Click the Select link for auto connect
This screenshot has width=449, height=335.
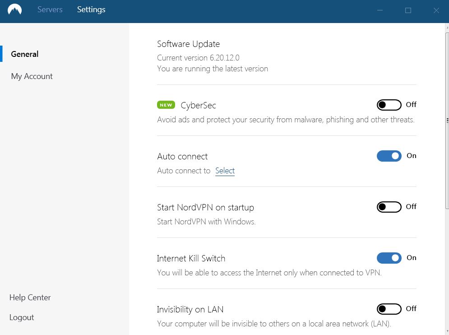[x=225, y=171]
